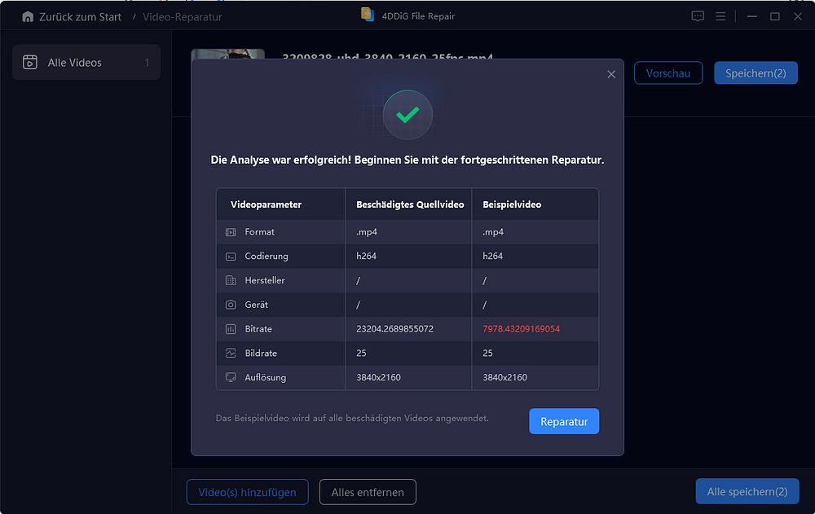Click the Codierung row icon
The image size is (815, 514).
pyautogui.click(x=231, y=257)
